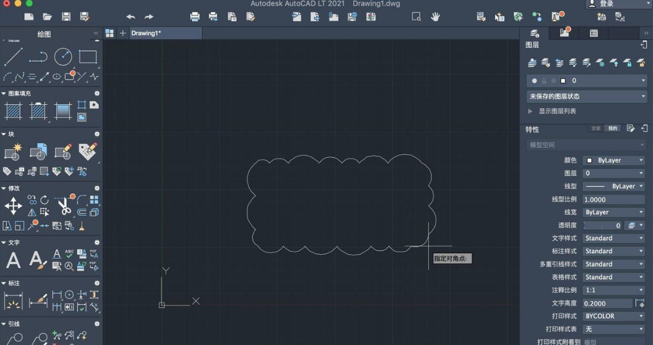Viewport: 653px width, 345px height.
Task: Collapse the 绘图 tool palette
Action: 96,33
